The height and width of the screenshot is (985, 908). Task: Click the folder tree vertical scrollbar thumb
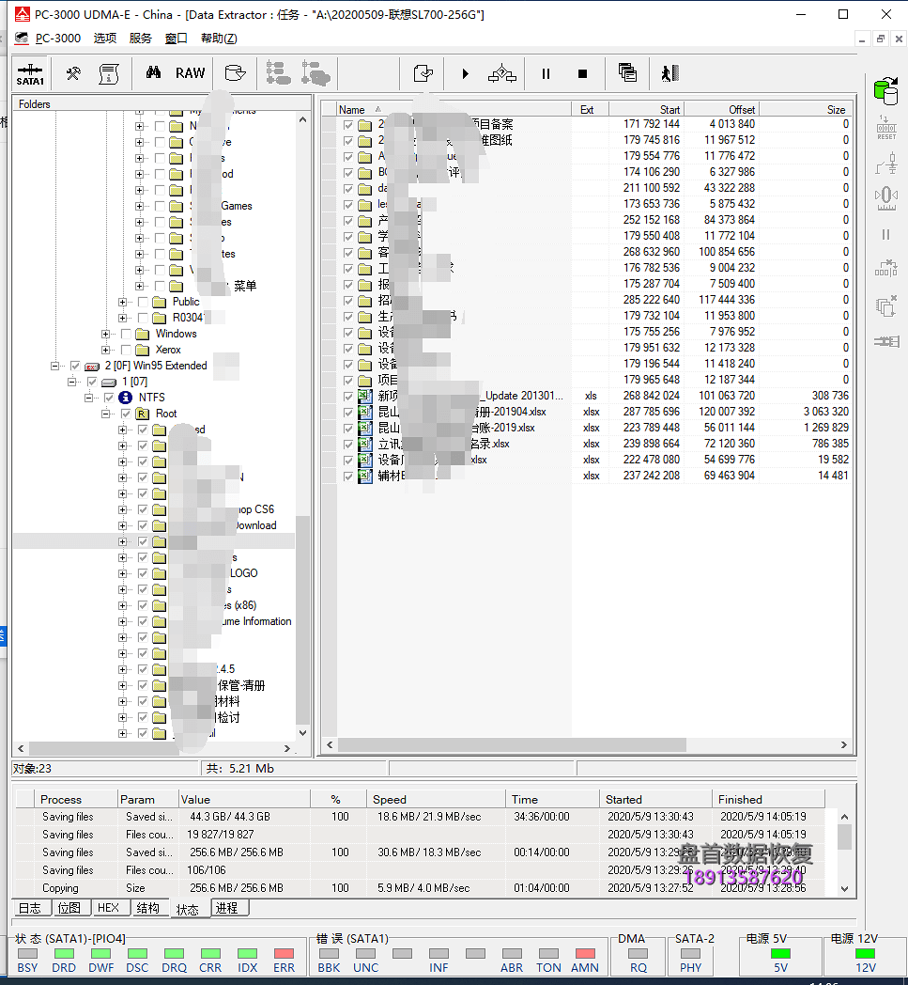302,618
